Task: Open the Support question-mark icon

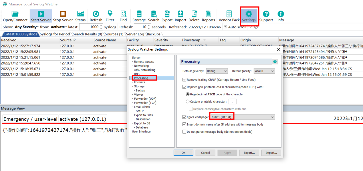Action: pyautogui.click(x=266, y=16)
